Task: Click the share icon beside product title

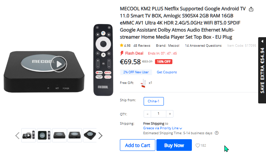Action: point(251,9)
